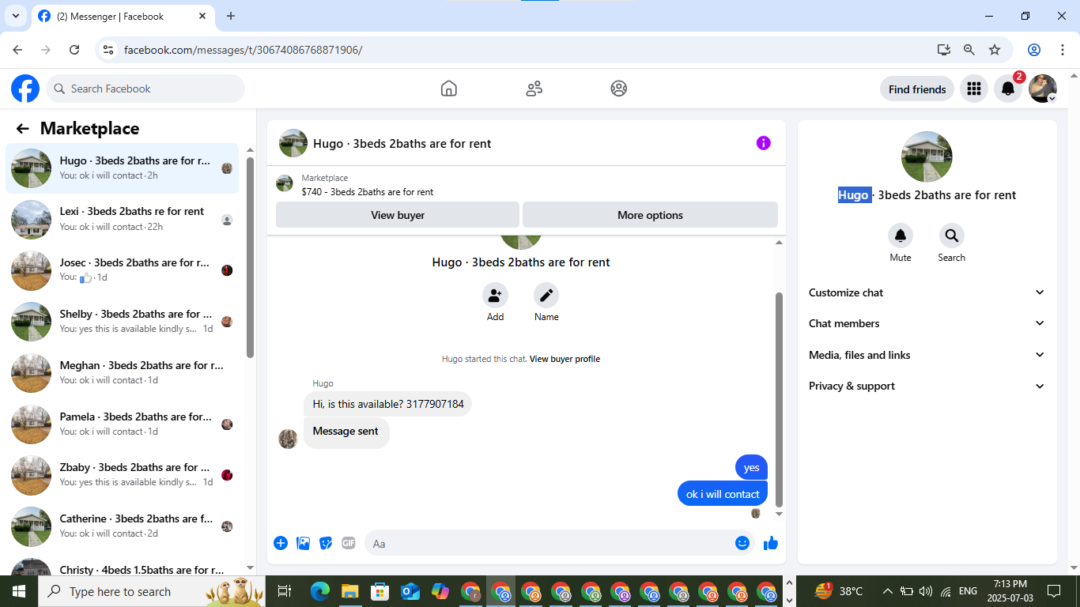Open Windows Start menu
The width and height of the screenshot is (1080, 607).
(x=19, y=591)
